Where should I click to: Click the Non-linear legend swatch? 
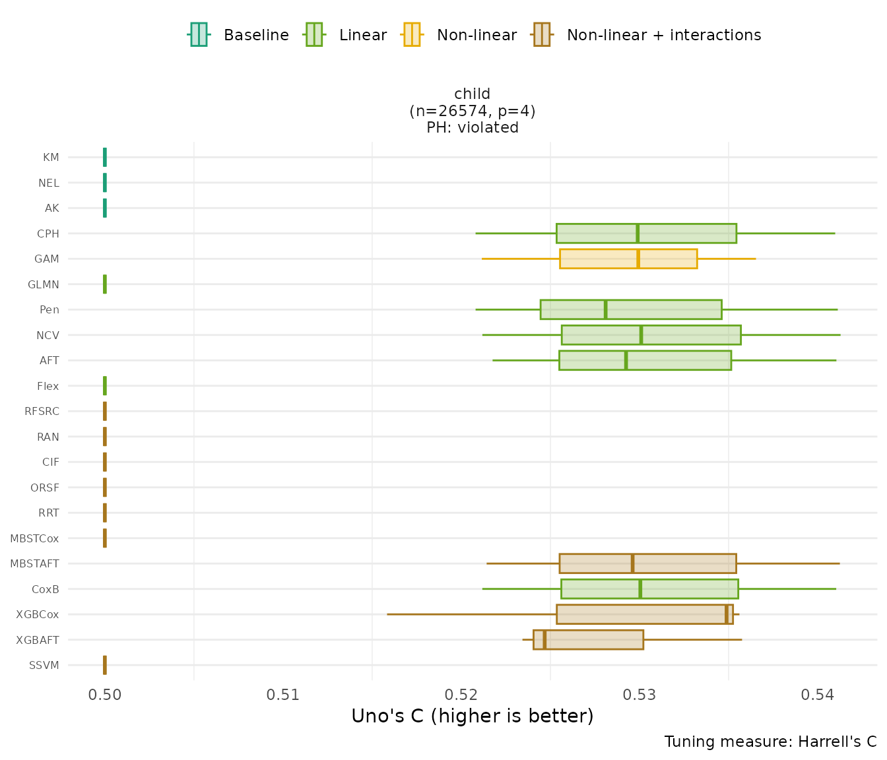pyautogui.click(x=412, y=35)
